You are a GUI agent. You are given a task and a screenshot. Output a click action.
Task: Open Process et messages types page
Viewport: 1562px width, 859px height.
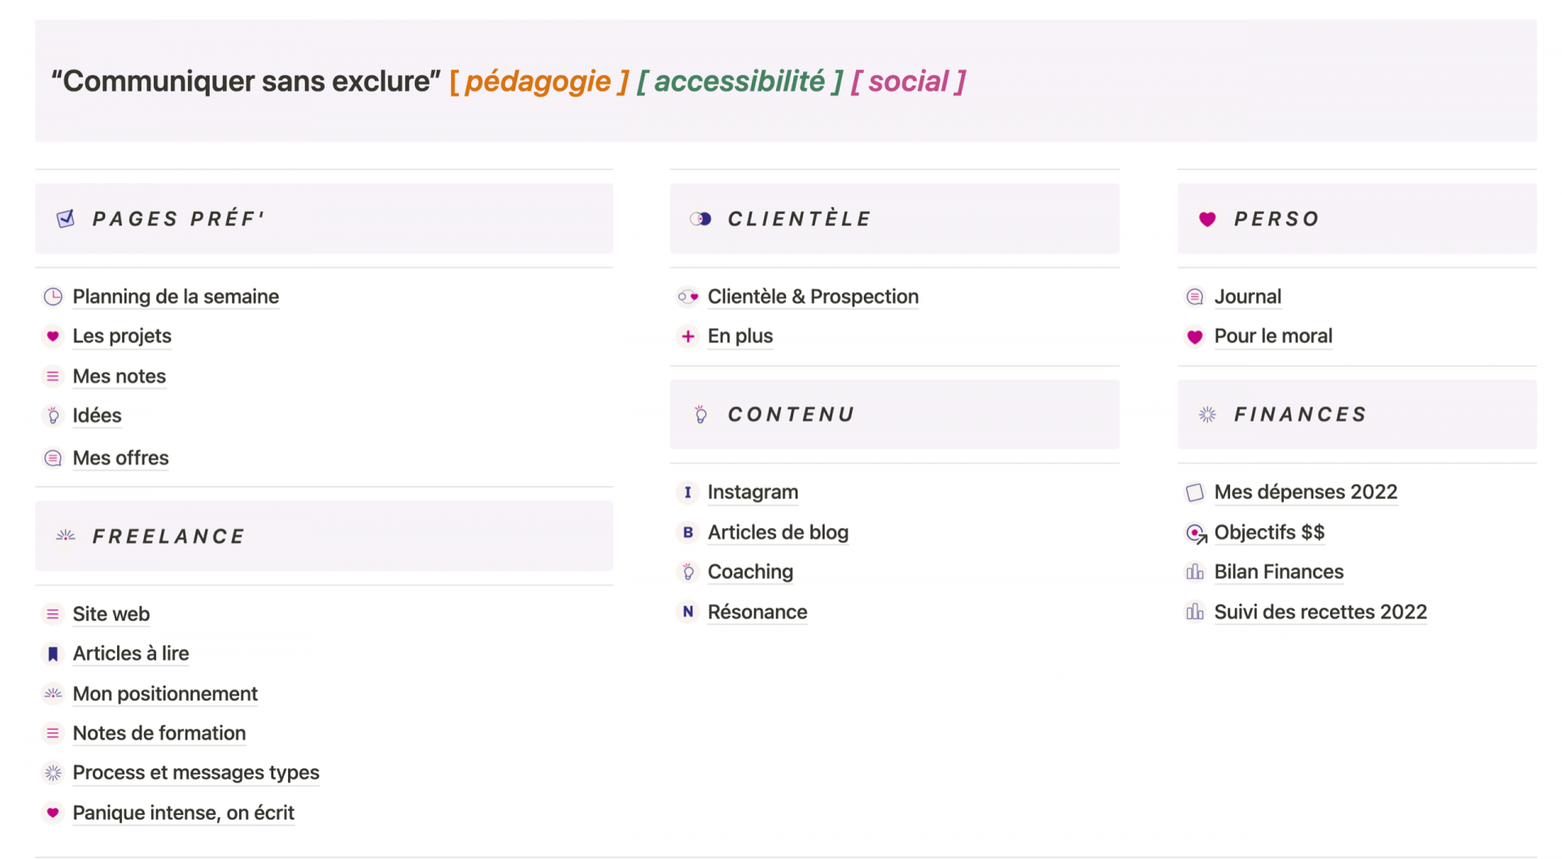point(195,772)
